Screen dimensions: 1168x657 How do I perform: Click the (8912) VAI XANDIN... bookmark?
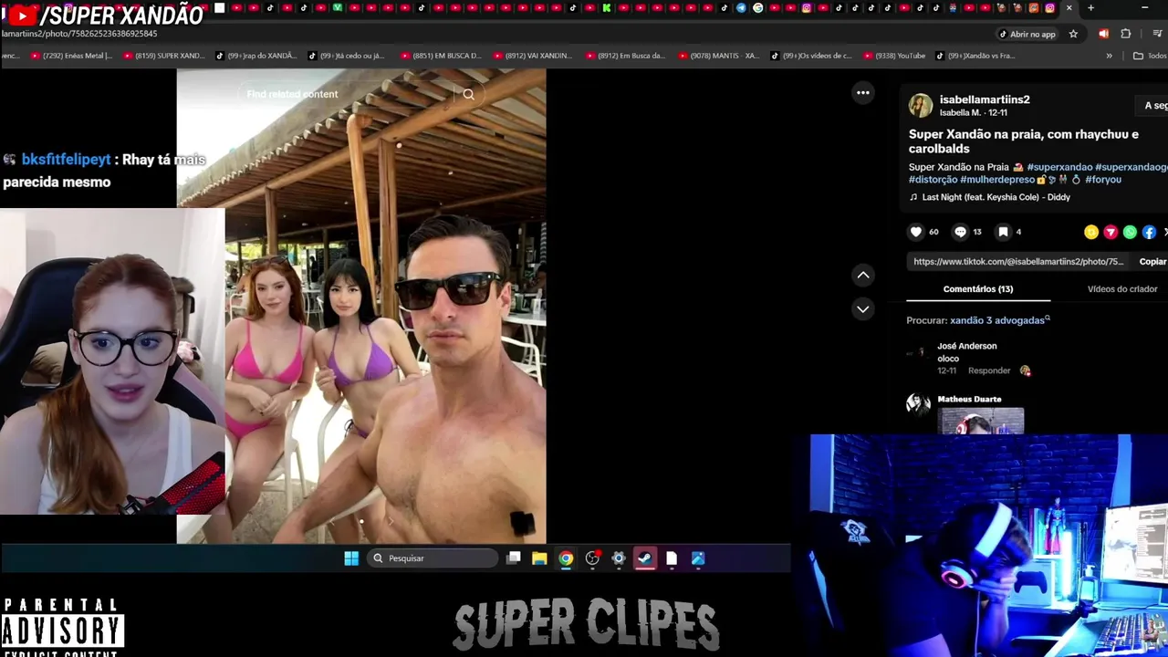tap(532, 56)
